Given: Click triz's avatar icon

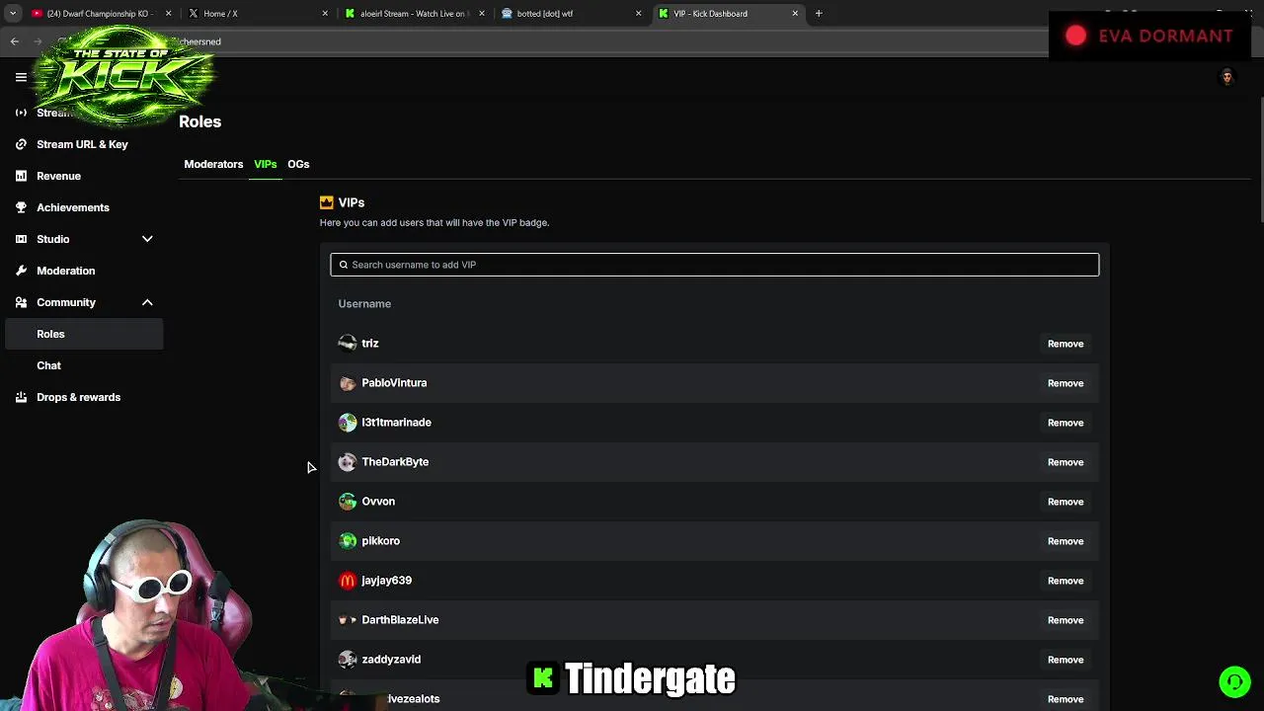Looking at the screenshot, I should tap(348, 343).
